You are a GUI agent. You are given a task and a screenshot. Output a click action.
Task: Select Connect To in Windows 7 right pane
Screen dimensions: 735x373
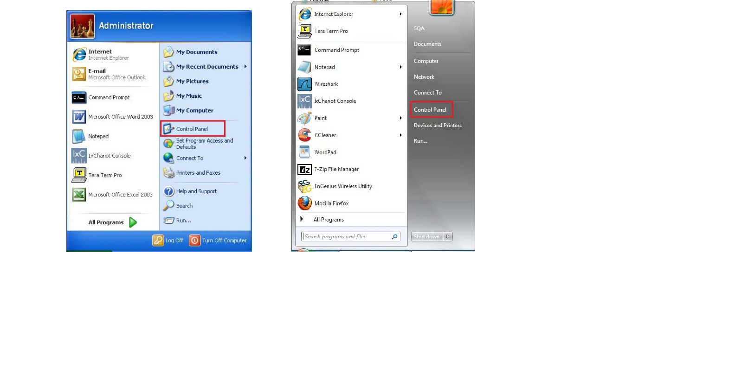[428, 93]
